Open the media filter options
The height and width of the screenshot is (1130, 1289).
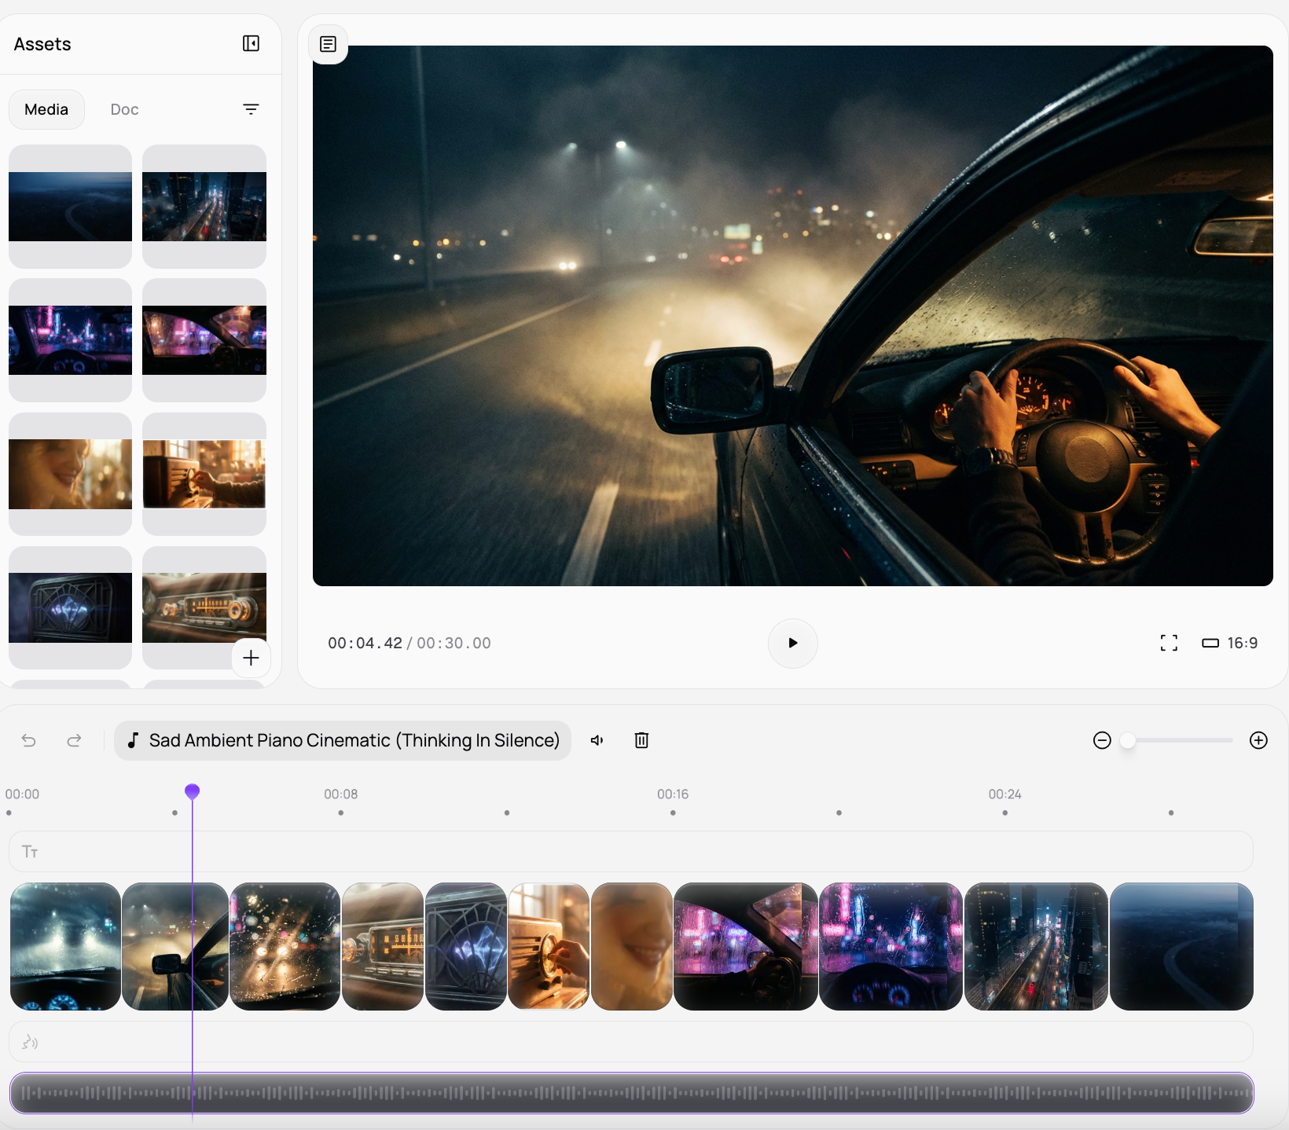(x=251, y=109)
